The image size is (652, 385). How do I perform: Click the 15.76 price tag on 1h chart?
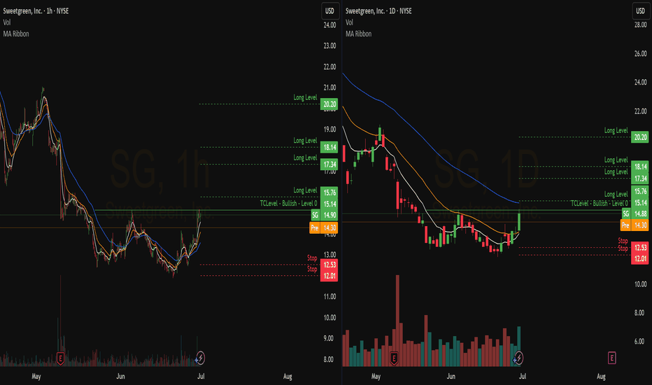tap(329, 192)
